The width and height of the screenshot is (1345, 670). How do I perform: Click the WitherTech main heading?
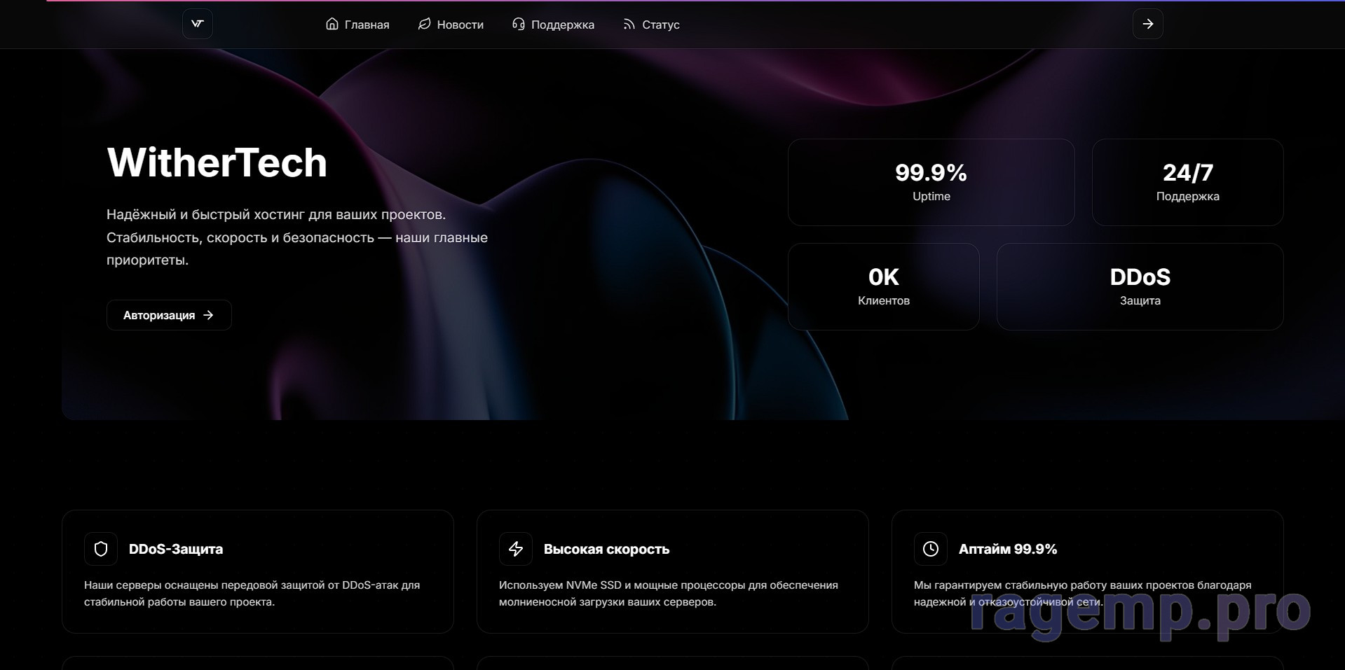point(217,162)
